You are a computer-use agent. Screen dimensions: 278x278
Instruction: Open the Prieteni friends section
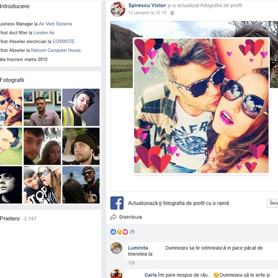coord(9,219)
